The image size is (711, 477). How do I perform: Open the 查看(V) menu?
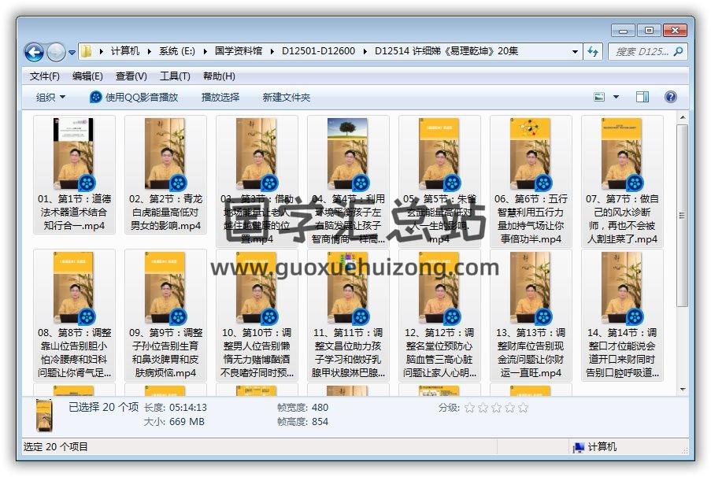(131, 76)
